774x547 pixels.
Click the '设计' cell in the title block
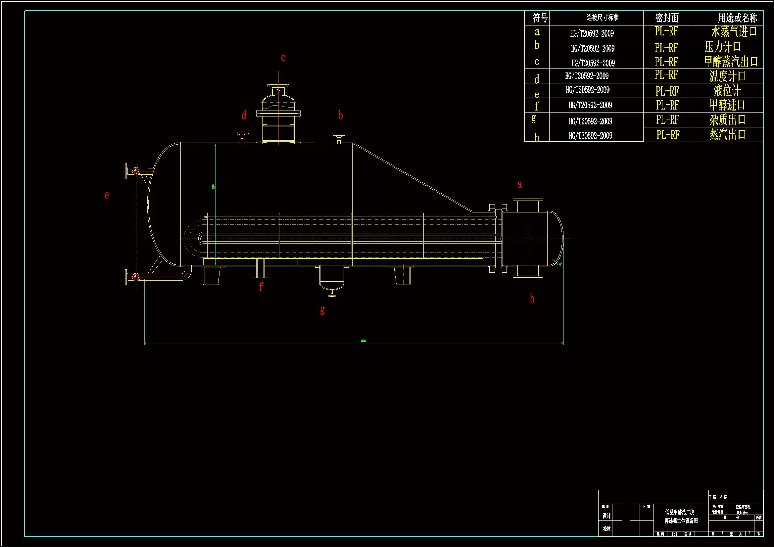(x=606, y=516)
